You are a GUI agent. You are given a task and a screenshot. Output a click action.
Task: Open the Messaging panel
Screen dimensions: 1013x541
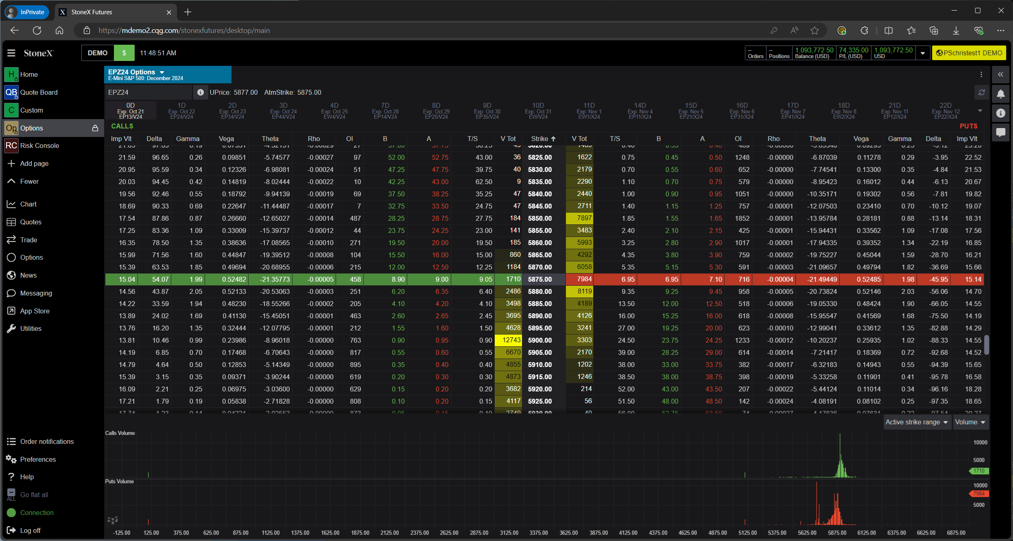click(x=35, y=293)
